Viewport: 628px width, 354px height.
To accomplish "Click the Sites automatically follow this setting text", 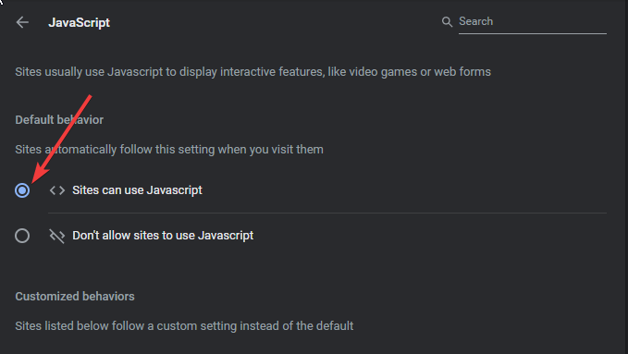I will [x=169, y=150].
